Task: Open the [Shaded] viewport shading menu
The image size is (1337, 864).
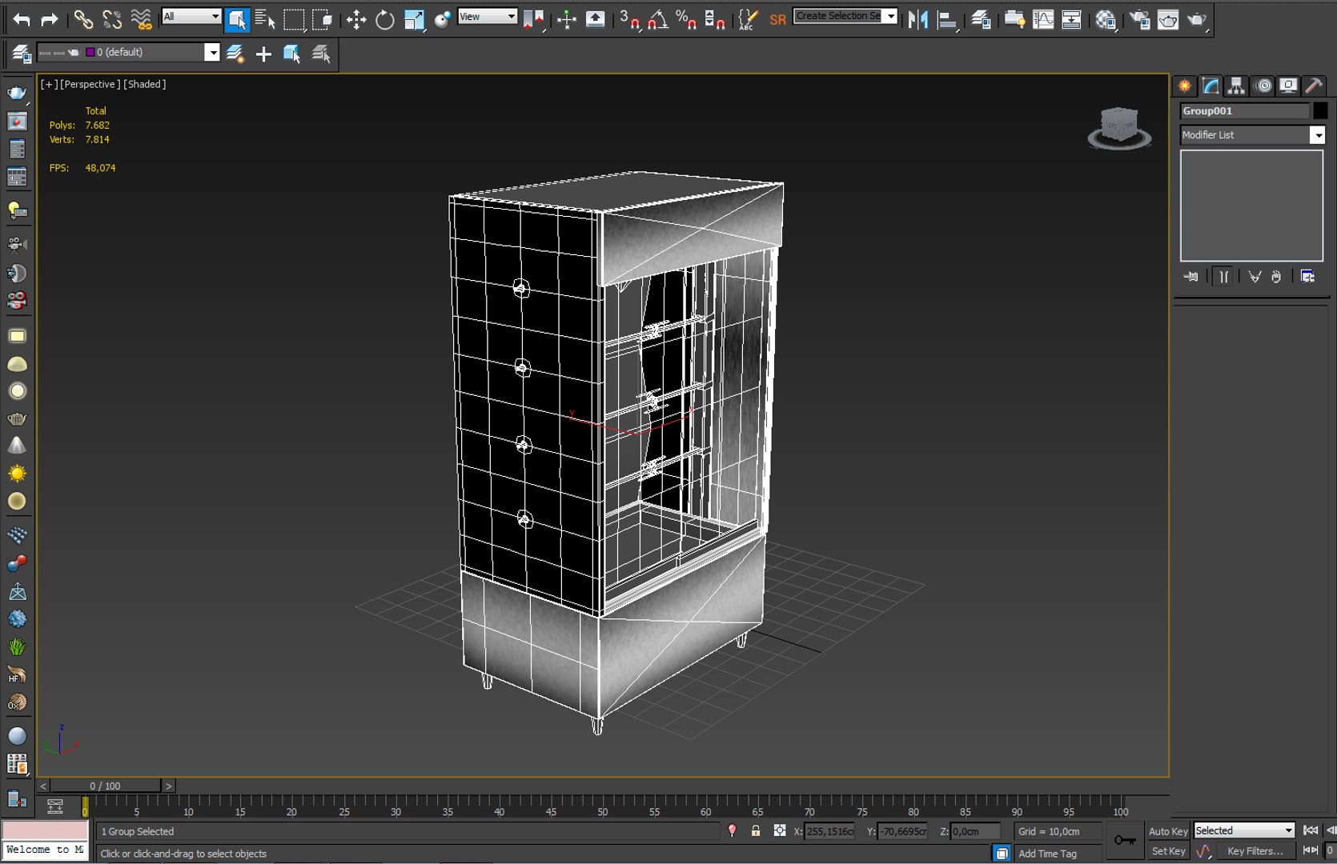Action: [x=145, y=84]
